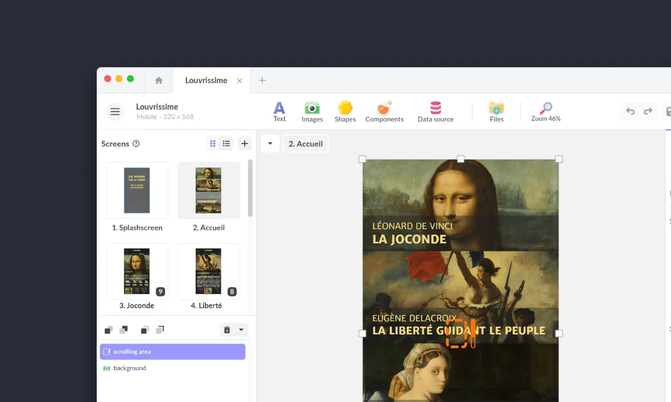The width and height of the screenshot is (671, 402).
Task: Click the second layer-order icon, dark square behind
Action: (124, 330)
